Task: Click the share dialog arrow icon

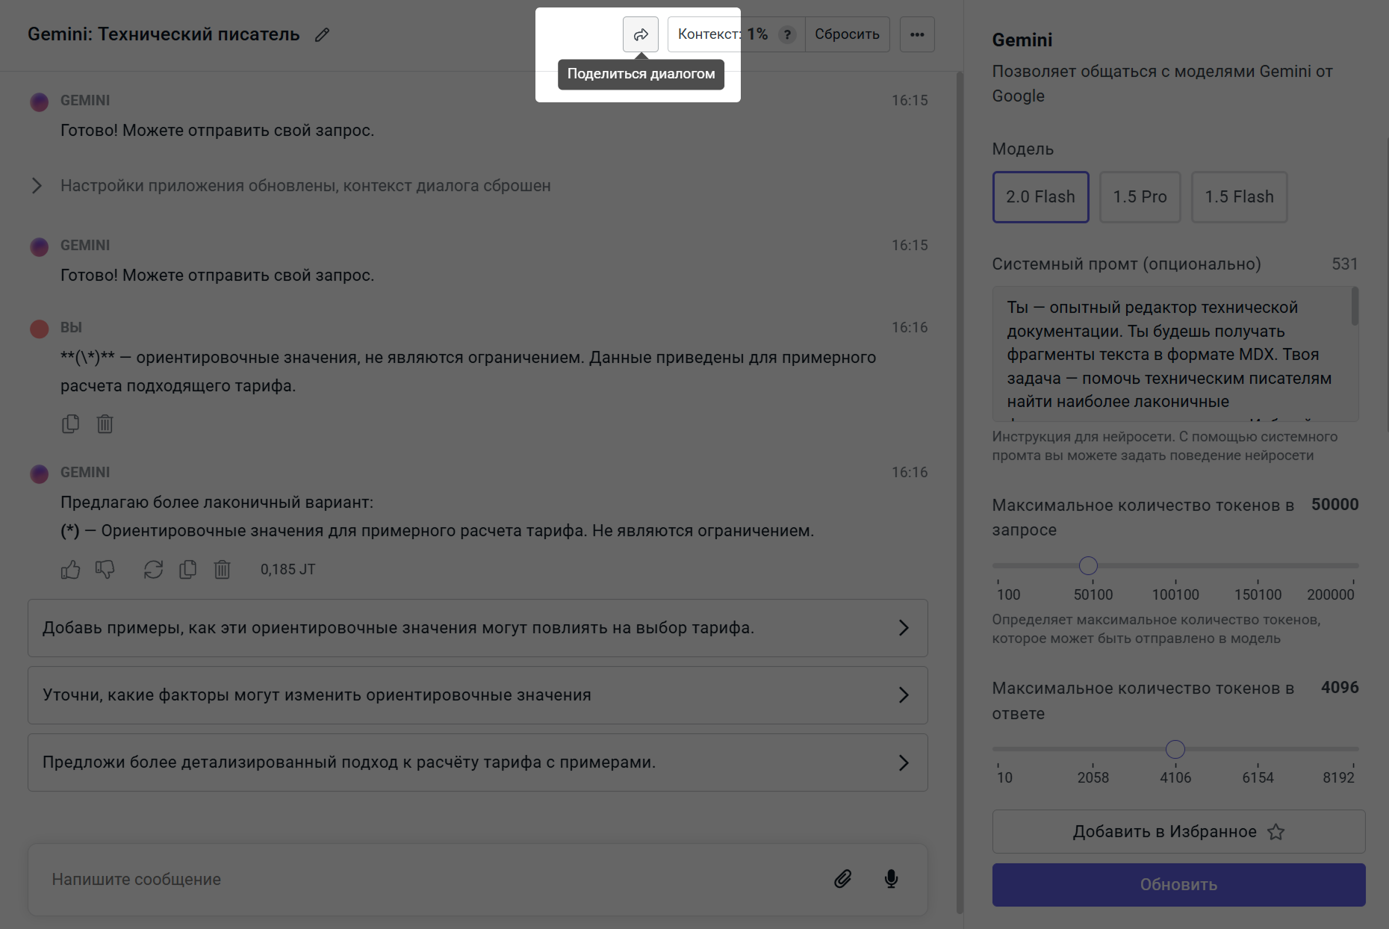Action: 641,34
